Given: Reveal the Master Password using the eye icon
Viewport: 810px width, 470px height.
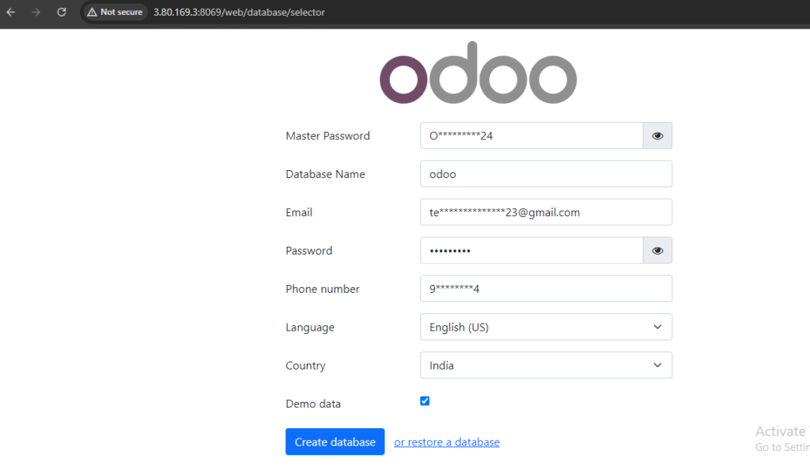Looking at the screenshot, I should (657, 135).
